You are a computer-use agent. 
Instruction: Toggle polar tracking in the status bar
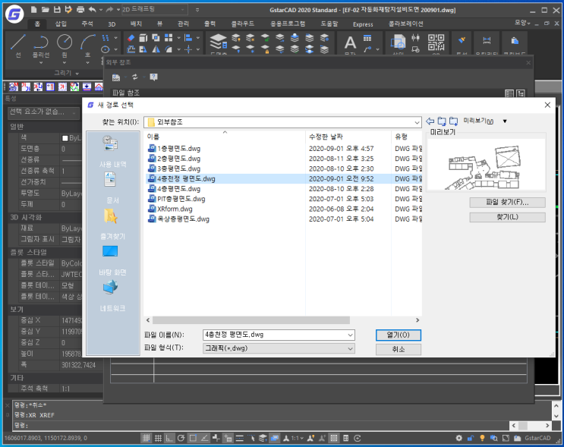click(181, 438)
